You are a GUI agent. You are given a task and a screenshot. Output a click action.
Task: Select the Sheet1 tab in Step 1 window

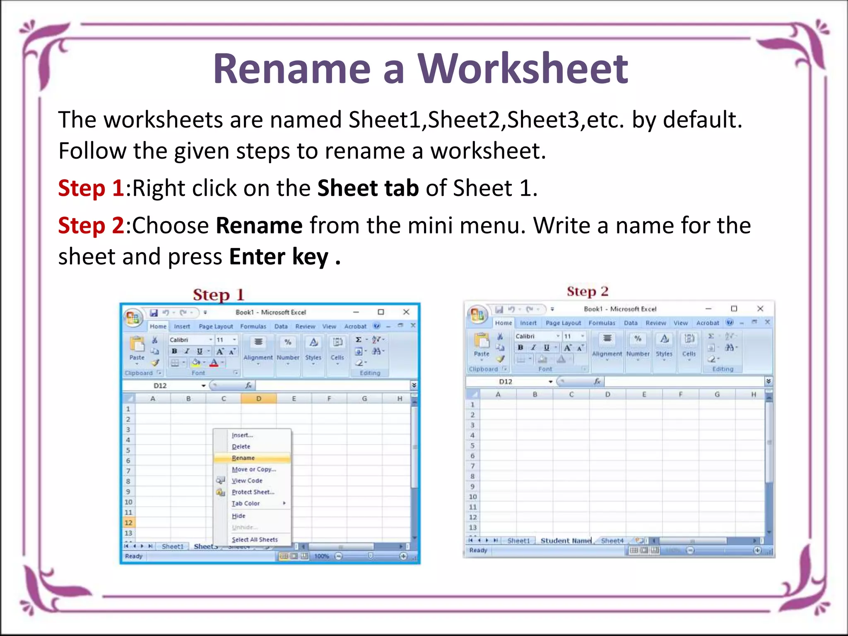pos(173,547)
